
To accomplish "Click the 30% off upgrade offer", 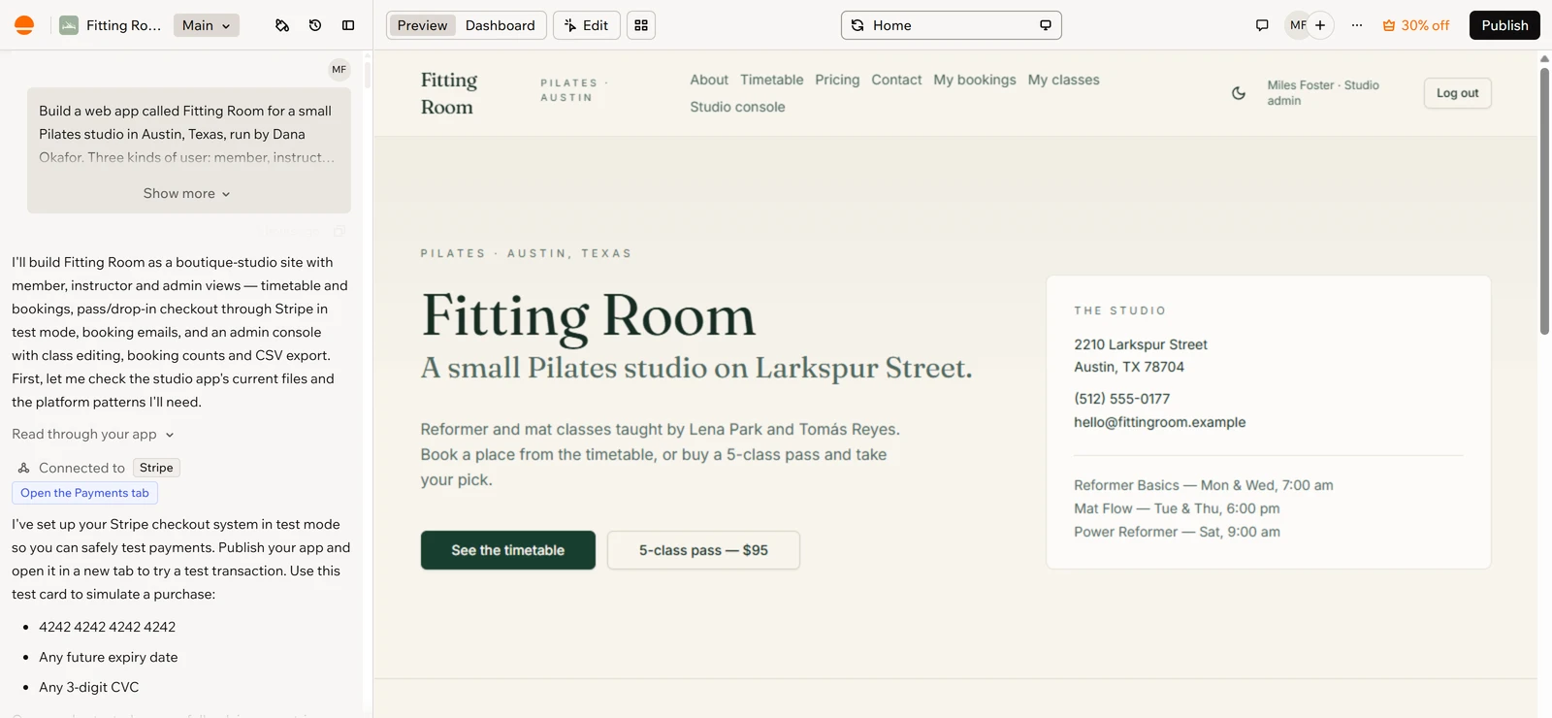I will (x=1416, y=25).
